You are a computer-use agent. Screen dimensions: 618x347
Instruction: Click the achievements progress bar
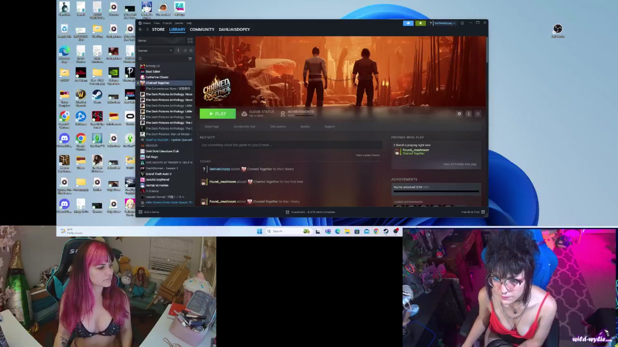pos(436,191)
